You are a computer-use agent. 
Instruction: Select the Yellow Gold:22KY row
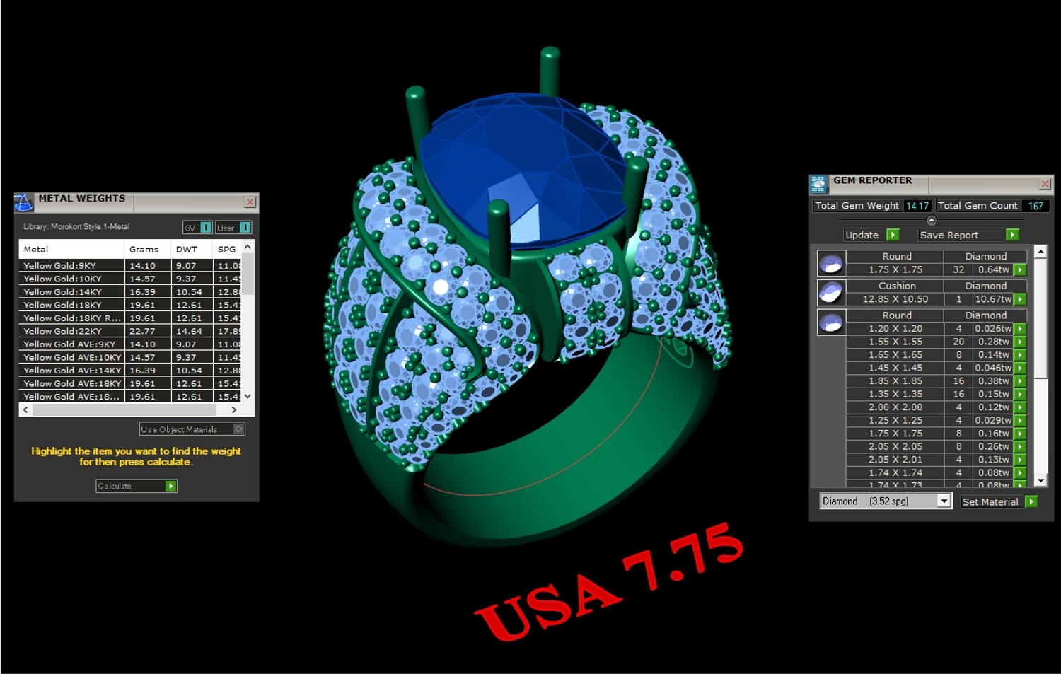130,332
